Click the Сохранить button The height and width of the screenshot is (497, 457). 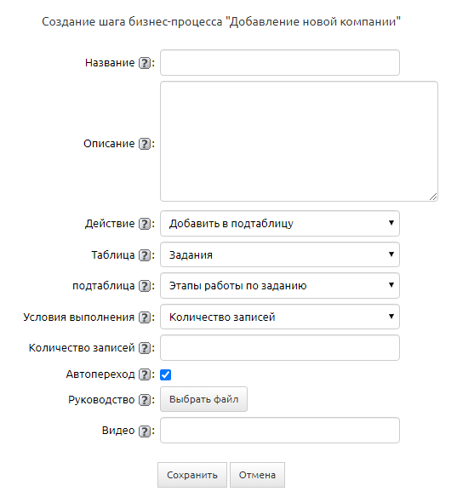tap(192, 475)
